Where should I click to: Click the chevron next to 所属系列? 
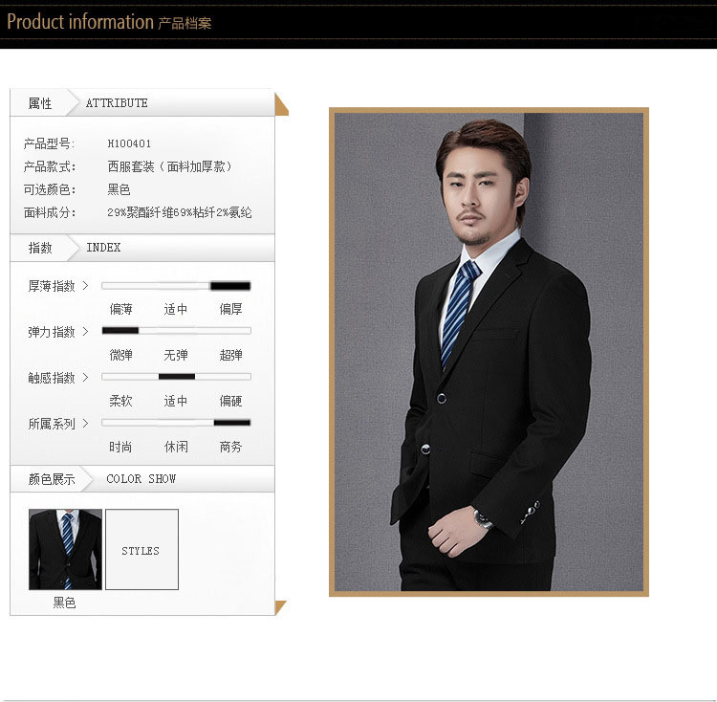tap(85, 424)
